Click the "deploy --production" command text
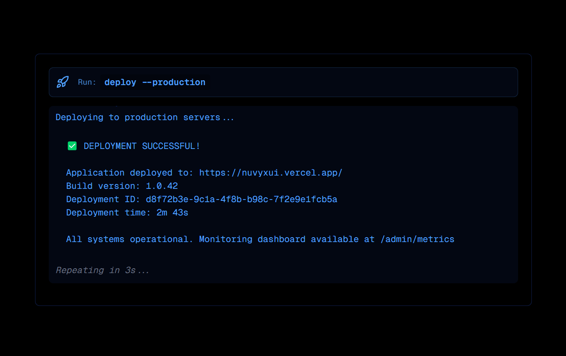The height and width of the screenshot is (356, 566). click(155, 82)
